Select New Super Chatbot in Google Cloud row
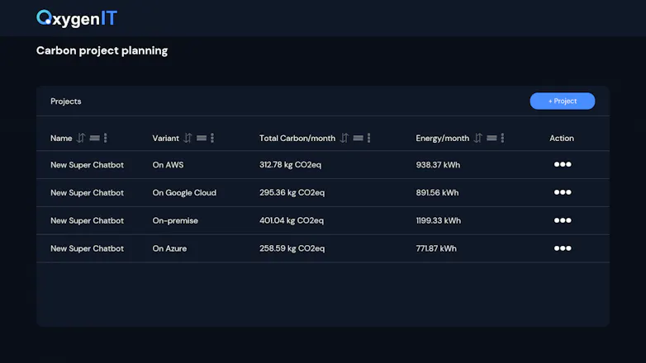 [x=87, y=192]
